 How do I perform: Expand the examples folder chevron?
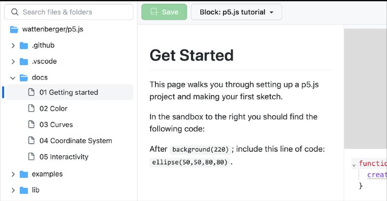coord(13,174)
